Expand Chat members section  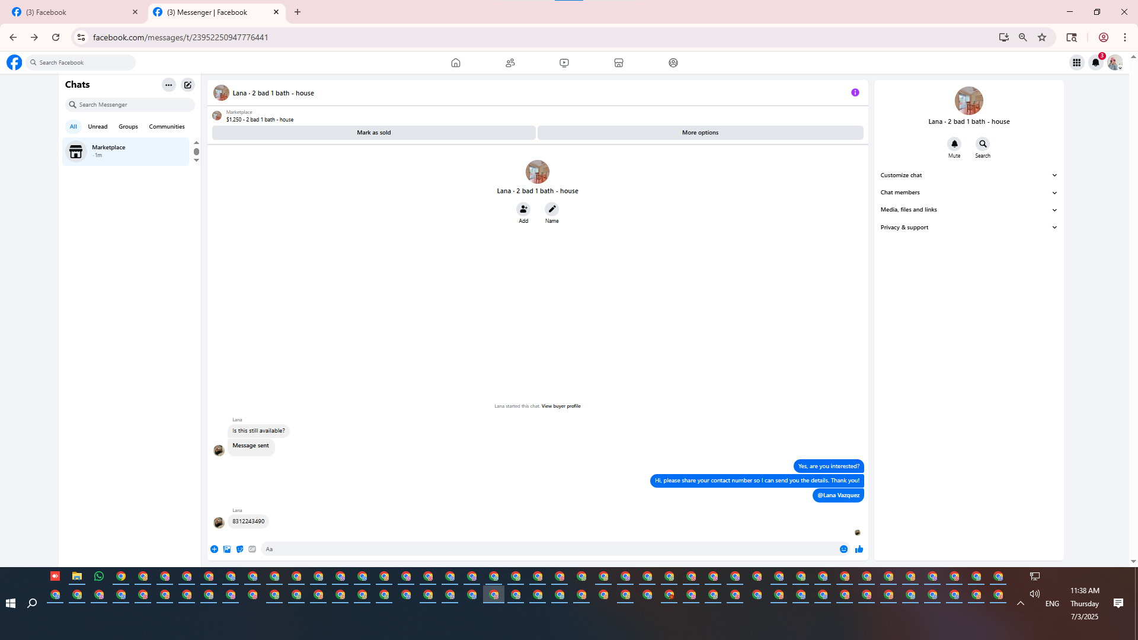968,193
